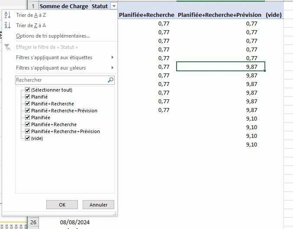
Task: Click the last 9,10 value cell
Action: tap(251, 144)
